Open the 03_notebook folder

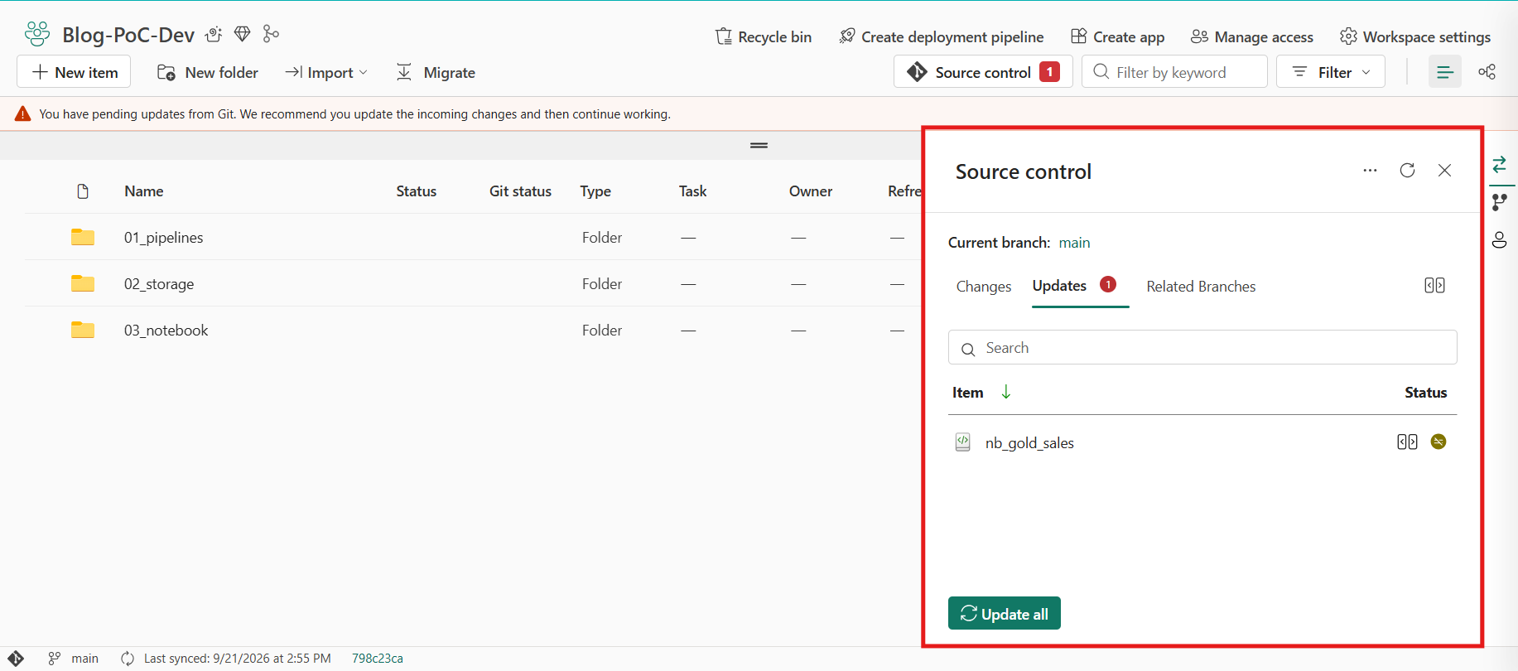click(166, 331)
